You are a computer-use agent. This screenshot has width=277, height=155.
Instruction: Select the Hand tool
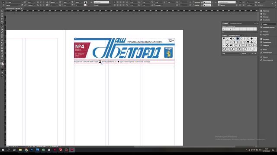(2, 56)
